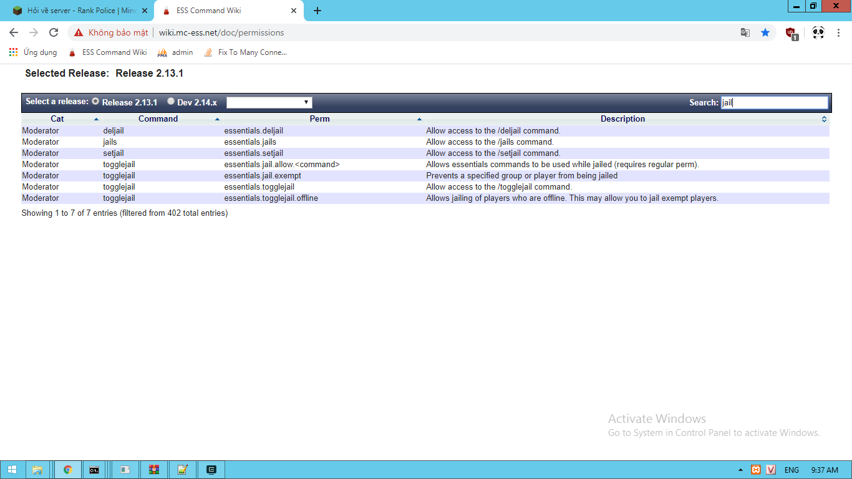Select the Release 2.13.1 radio button
852x479 pixels.
95,101
